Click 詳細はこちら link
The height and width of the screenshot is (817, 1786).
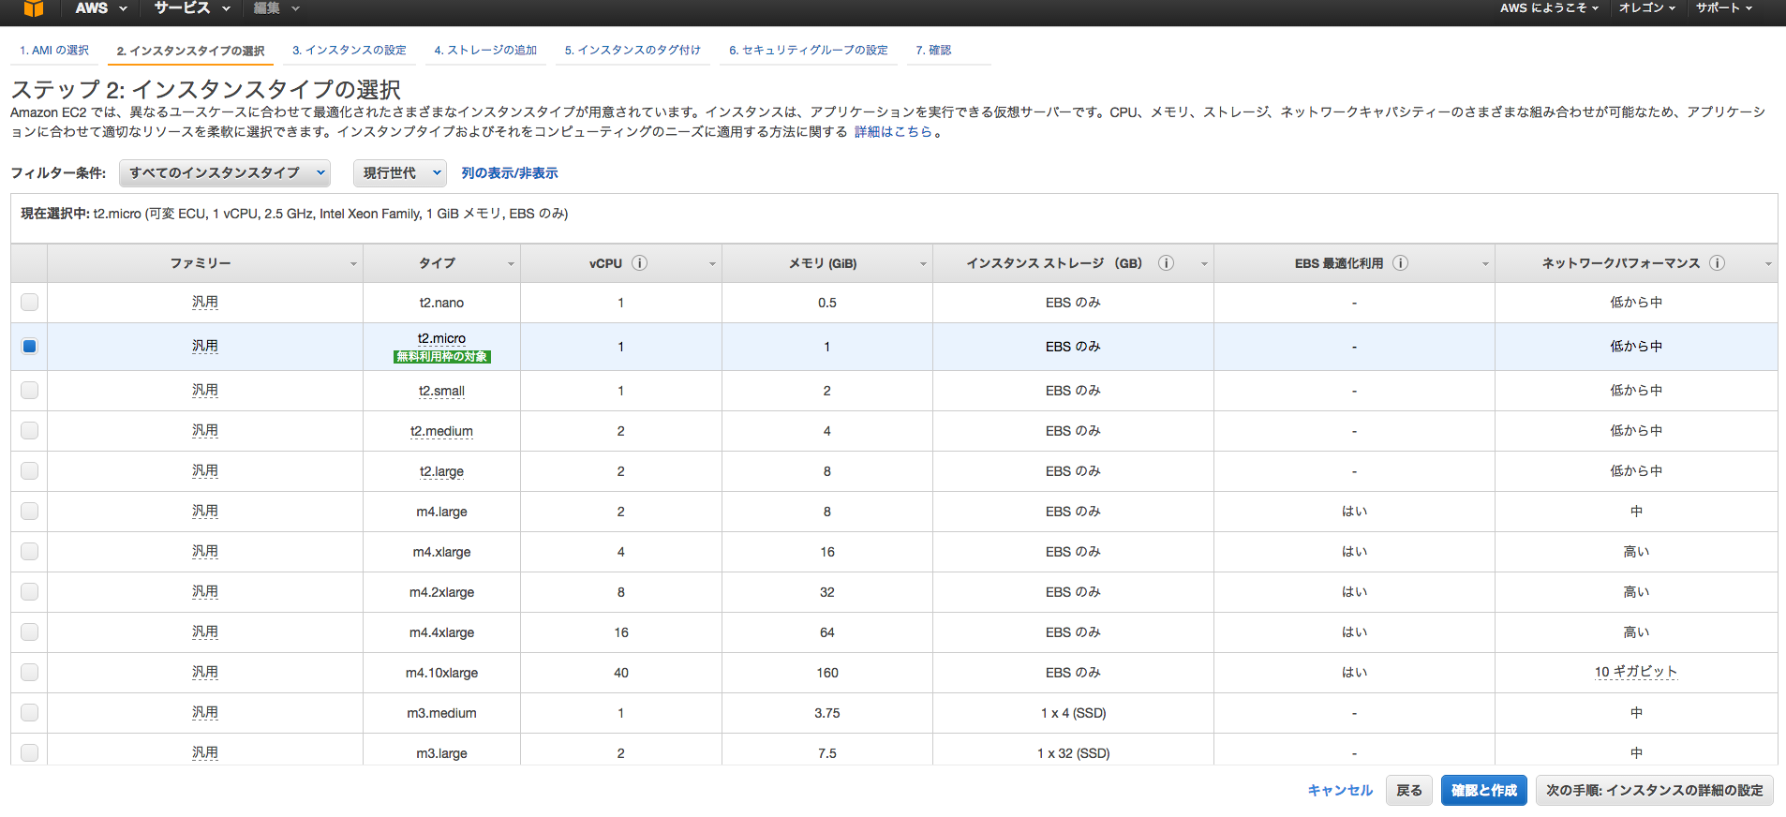tap(893, 132)
